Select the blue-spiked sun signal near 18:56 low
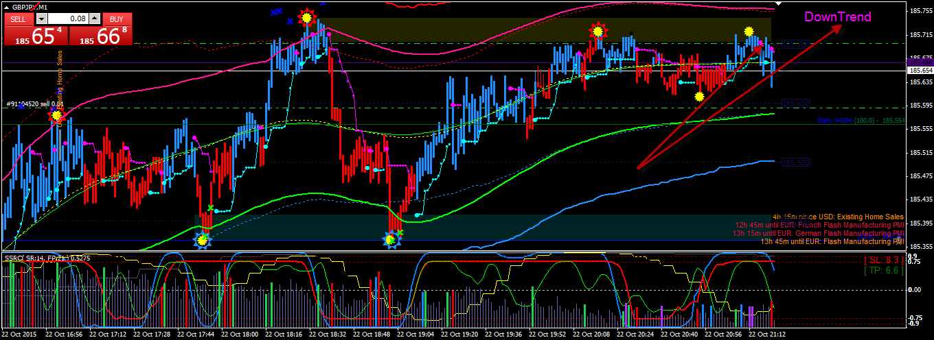 tap(391, 240)
